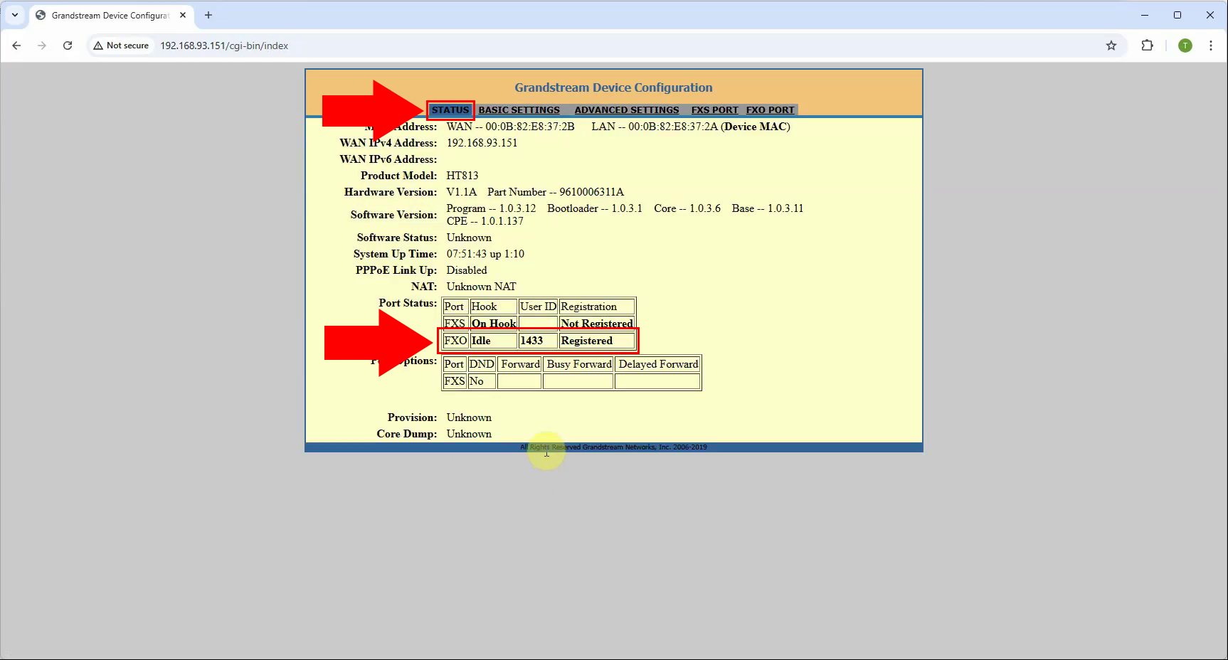Click the product model HT813
Screen dimensions: 1228x660
click(x=462, y=176)
